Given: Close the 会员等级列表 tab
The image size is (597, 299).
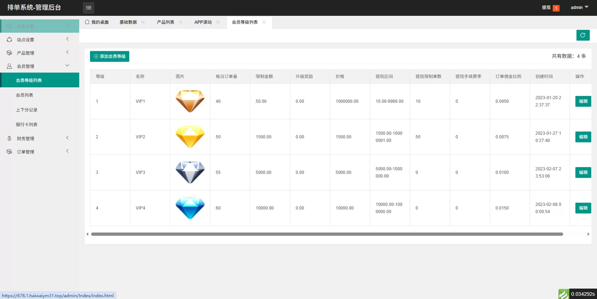Looking at the screenshot, I should tap(264, 22).
